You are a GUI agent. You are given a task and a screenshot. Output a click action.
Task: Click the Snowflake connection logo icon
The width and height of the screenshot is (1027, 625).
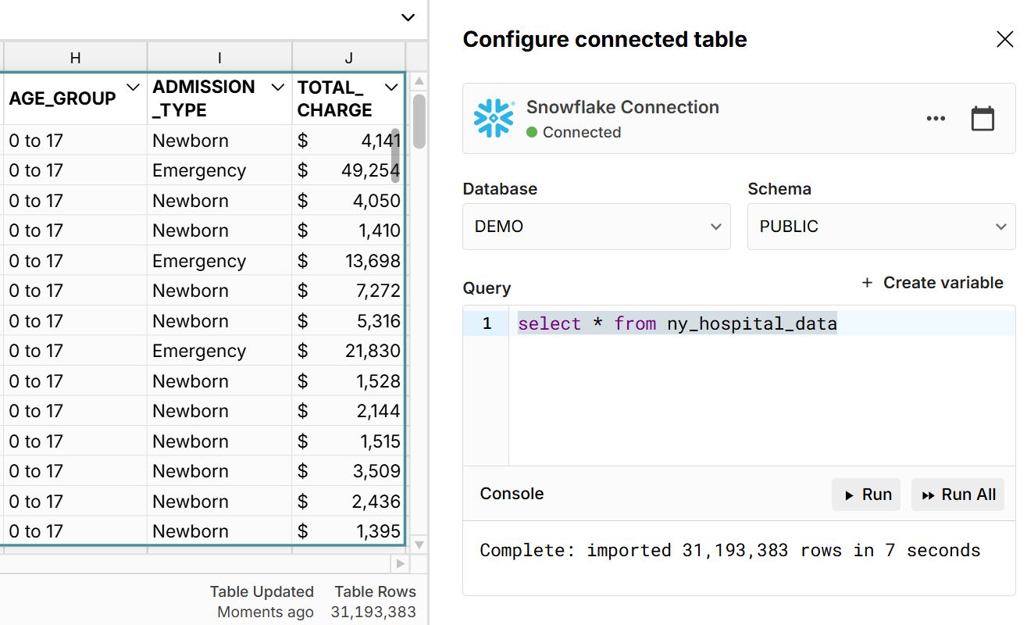(494, 119)
